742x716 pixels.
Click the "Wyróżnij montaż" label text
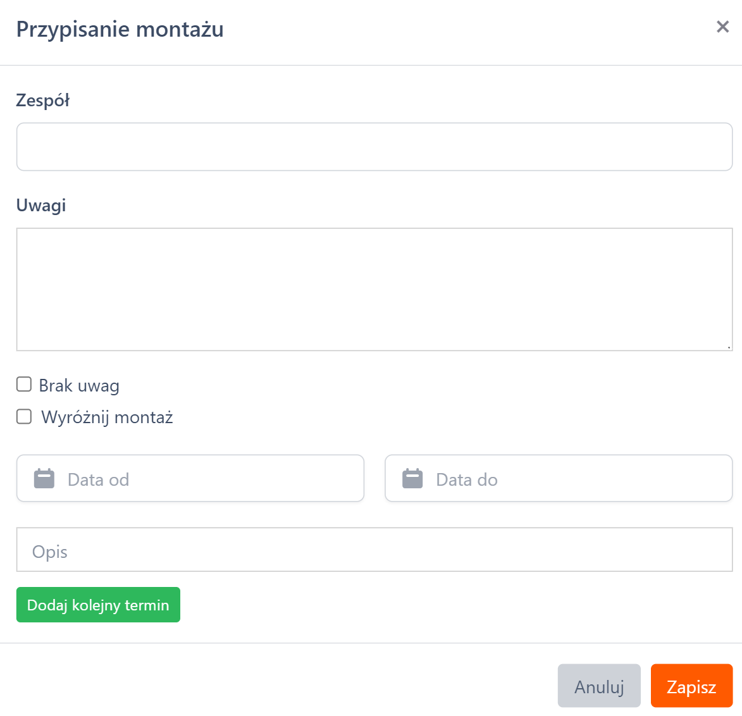(x=107, y=417)
